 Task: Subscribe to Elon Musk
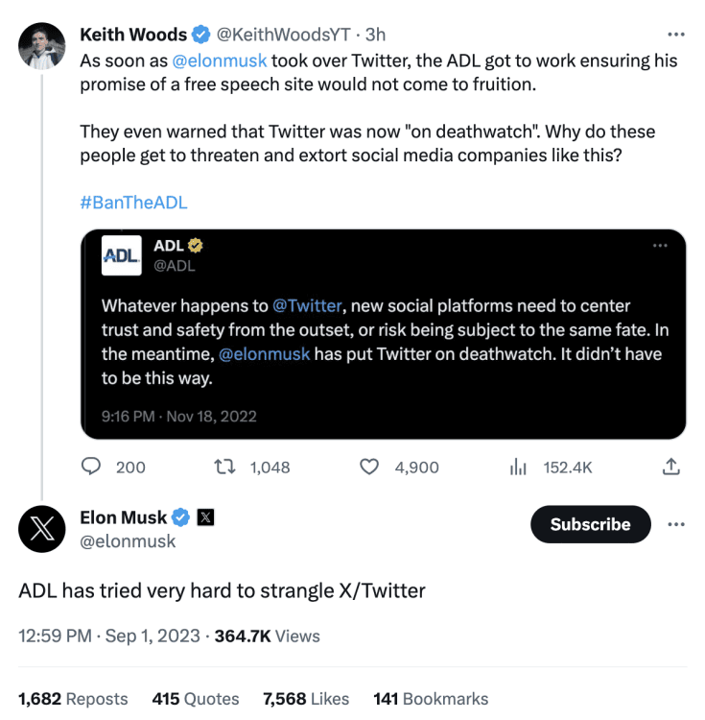590,524
